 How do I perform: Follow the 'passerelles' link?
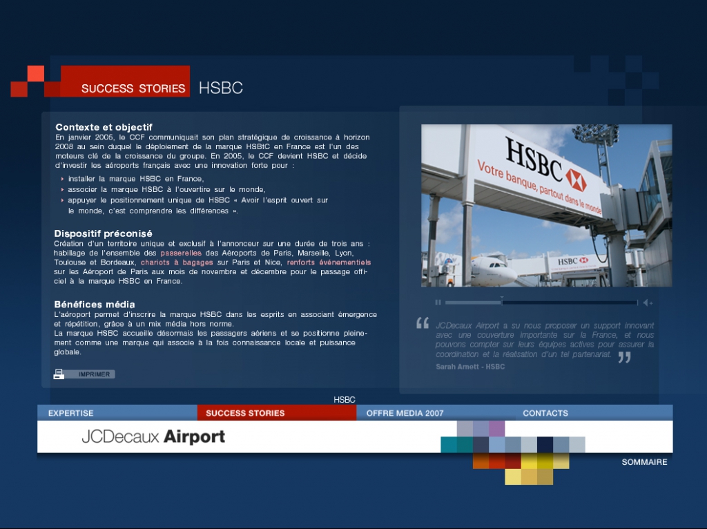point(181,253)
